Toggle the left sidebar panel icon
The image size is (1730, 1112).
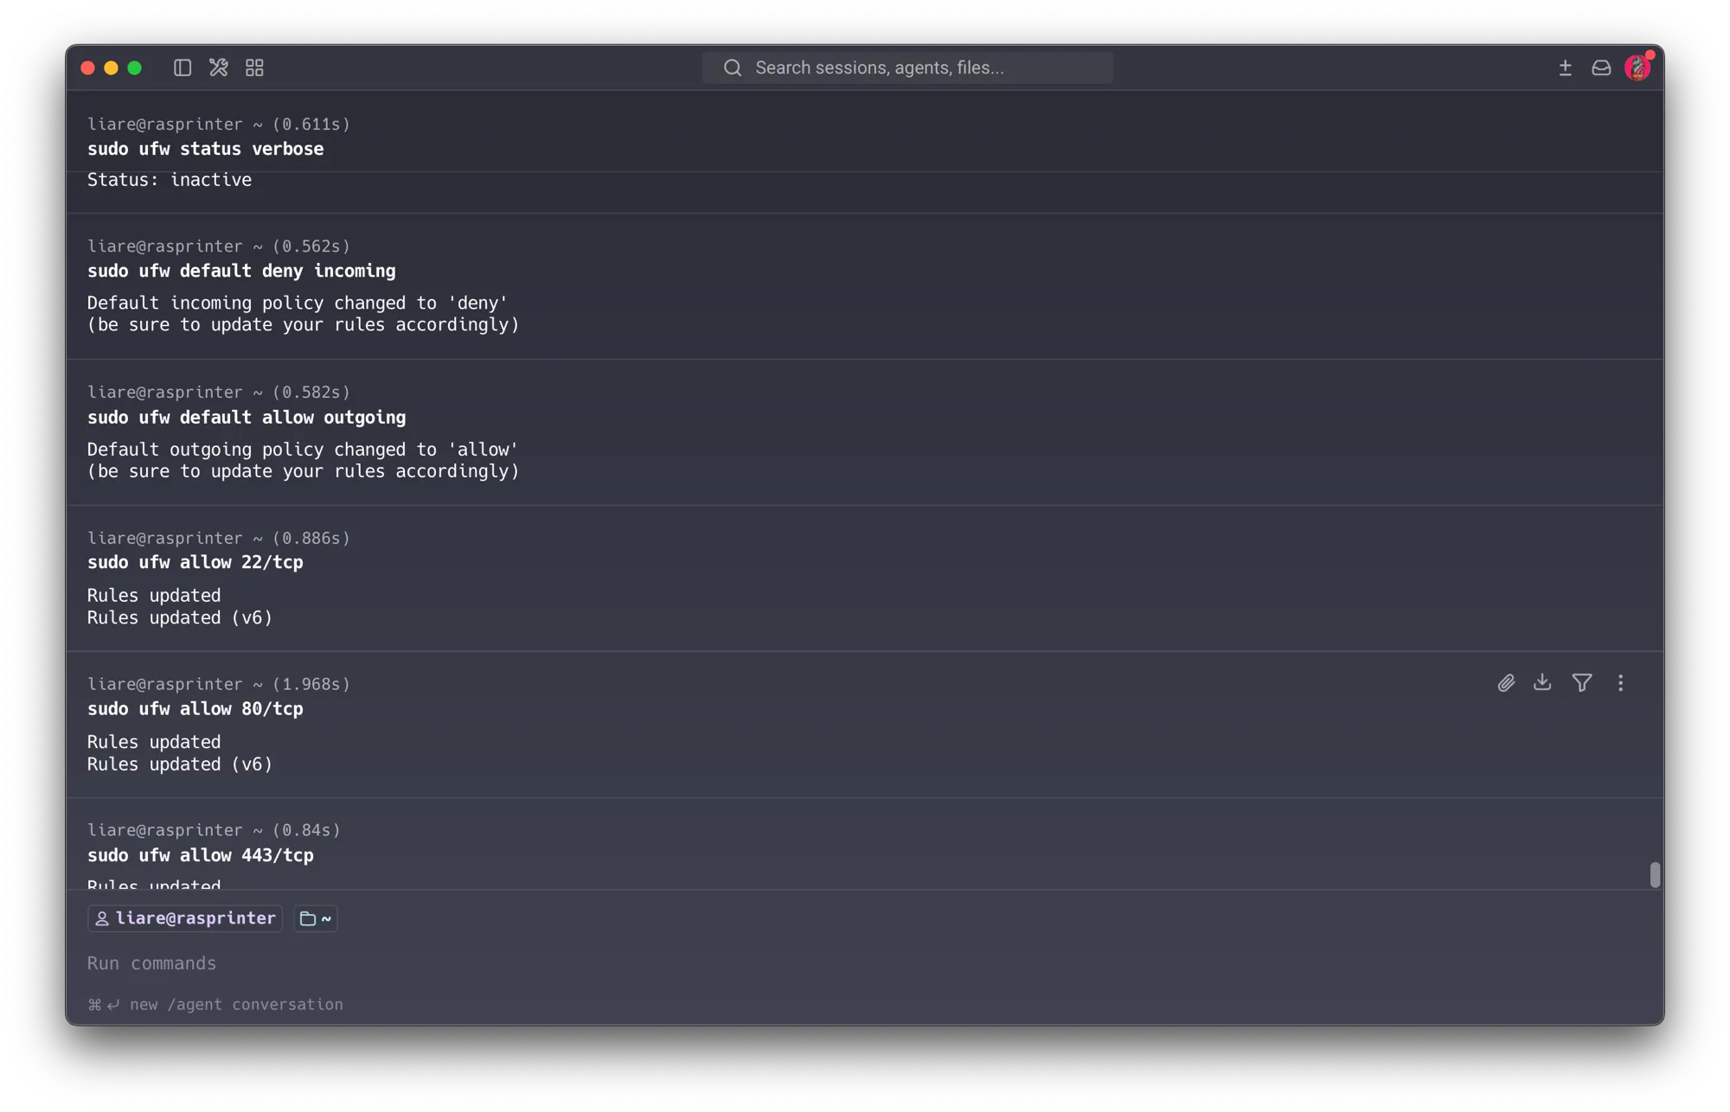click(182, 67)
